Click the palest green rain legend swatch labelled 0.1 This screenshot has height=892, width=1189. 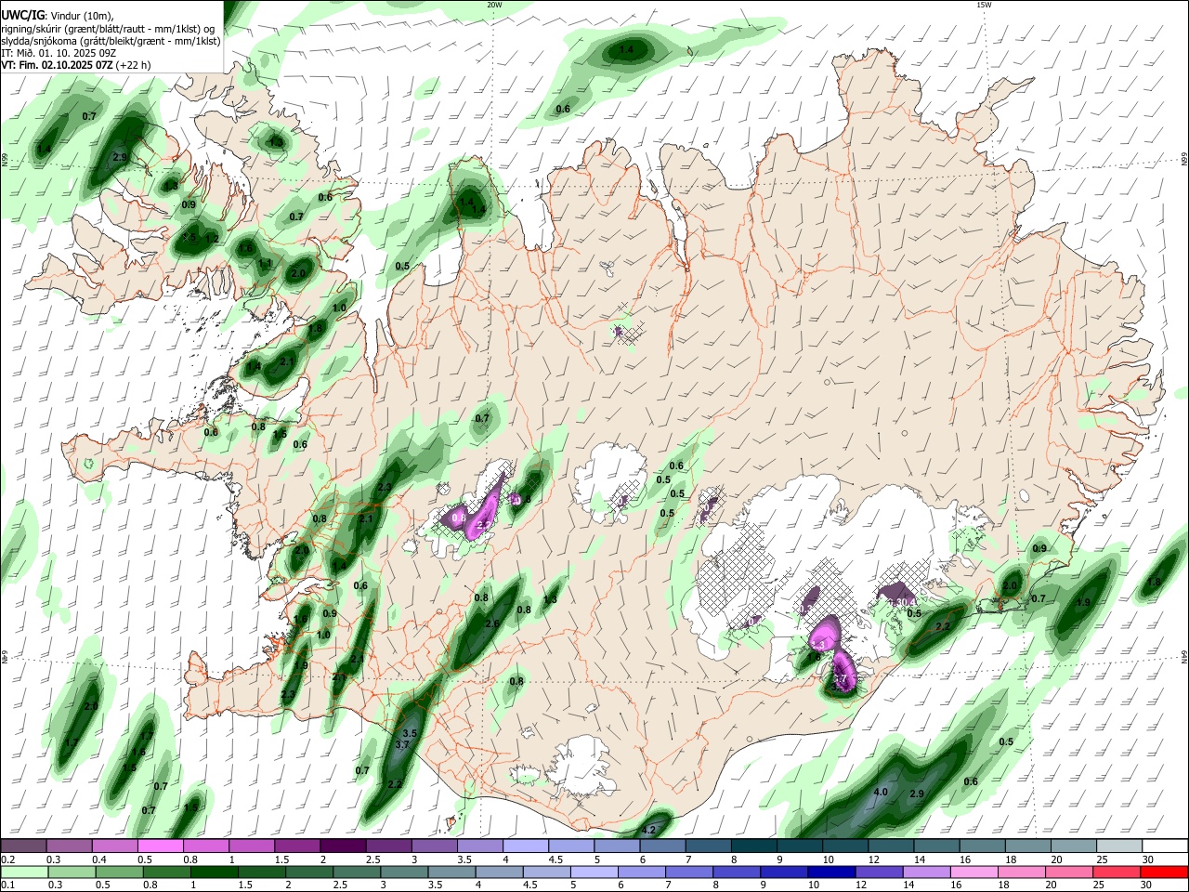25,872
